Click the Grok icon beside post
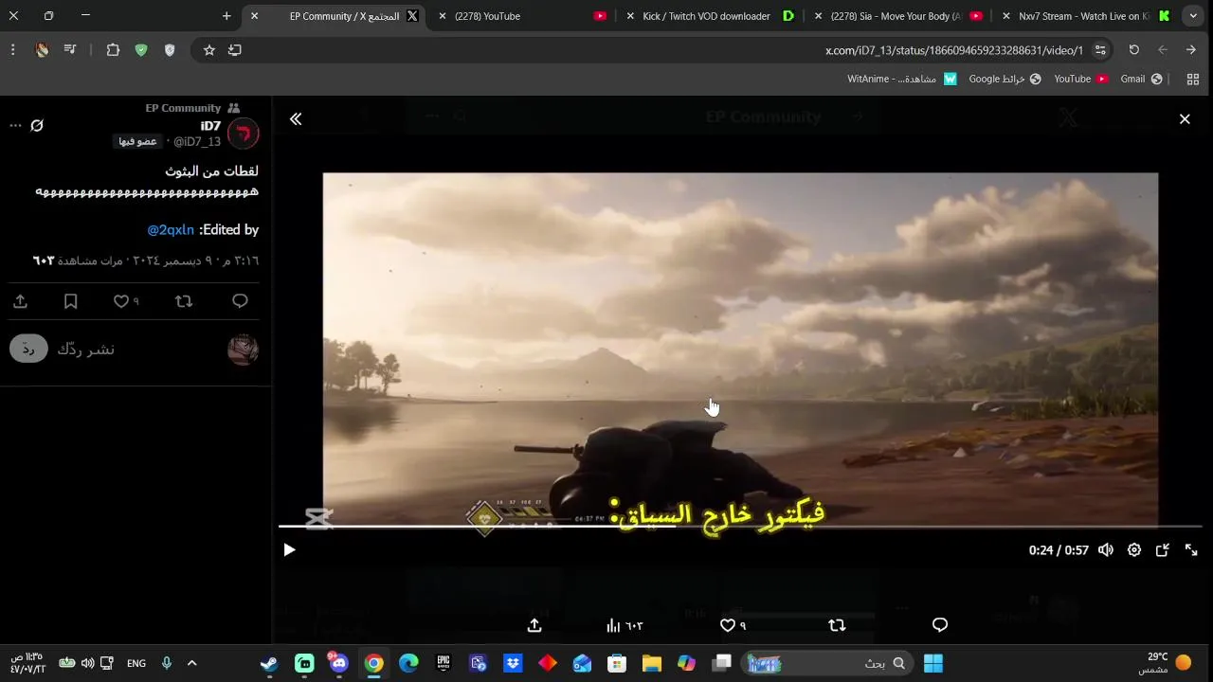1213x682 pixels. pyautogui.click(x=37, y=126)
